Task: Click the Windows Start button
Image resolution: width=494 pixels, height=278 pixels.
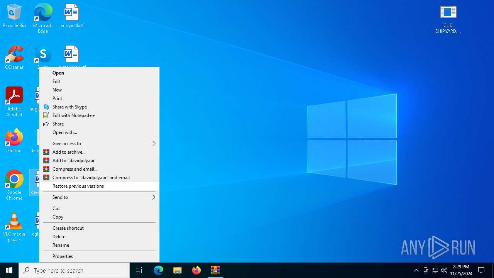Action: tap(9, 270)
